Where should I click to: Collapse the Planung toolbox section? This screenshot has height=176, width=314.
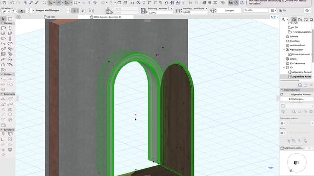2,23
